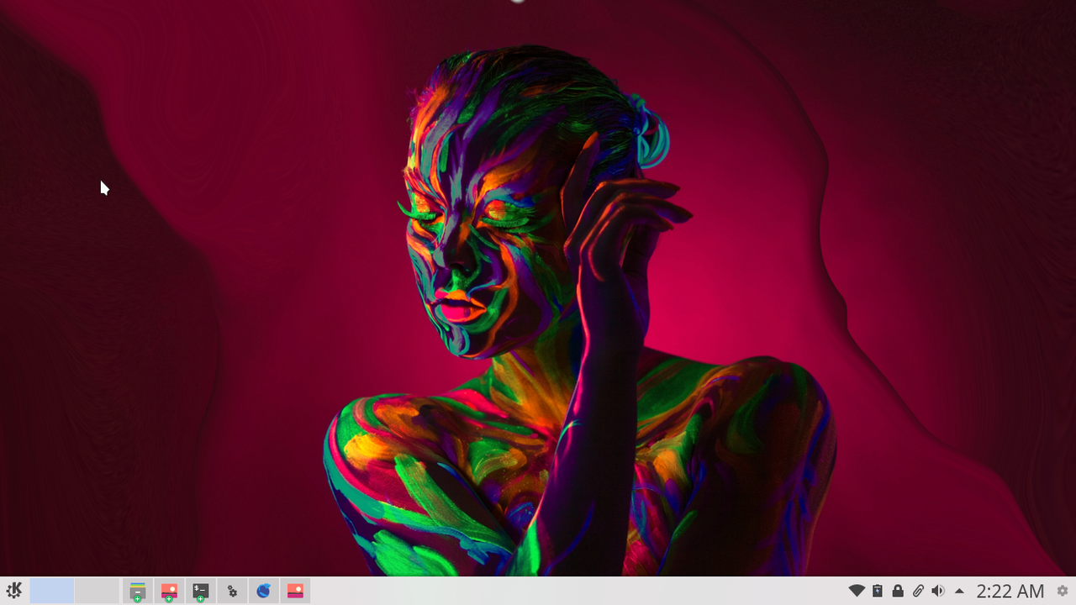1076x605 pixels.
Task: Open the rightmost picture app icon without a plus badge
Action: coord(295,592)
